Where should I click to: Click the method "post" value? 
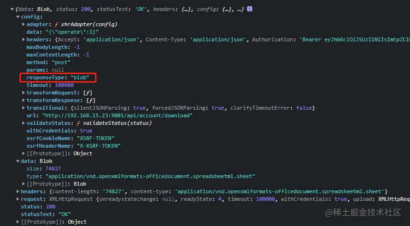[61, 62]
